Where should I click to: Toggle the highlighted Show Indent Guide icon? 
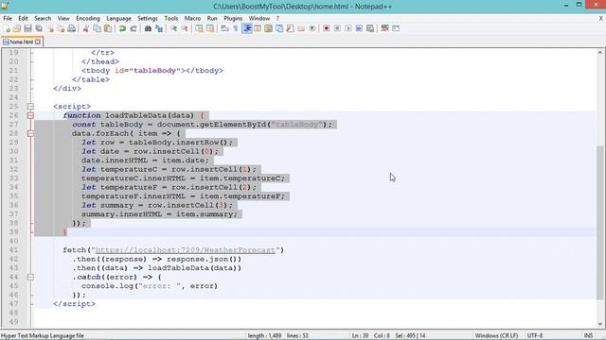tap(247, 28)
